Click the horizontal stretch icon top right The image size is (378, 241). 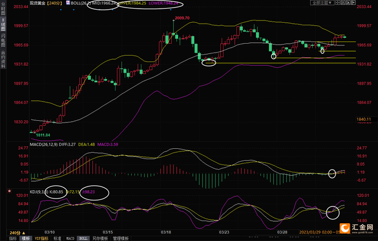[353, 3]
